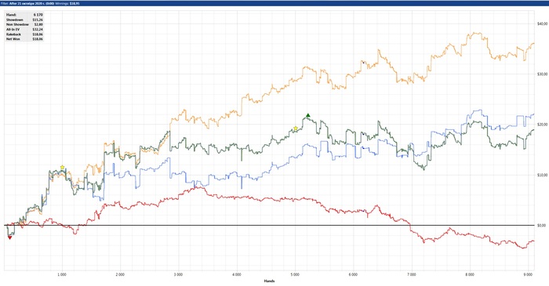The height and width of the screenshot is (286, 549).
Task: Click the $20,00 y-axis label
Action: coord(542,125)
